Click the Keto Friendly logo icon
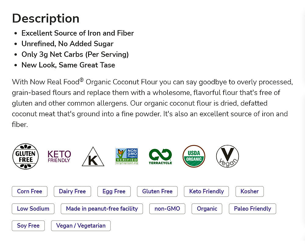 click(x=59, y=156)
